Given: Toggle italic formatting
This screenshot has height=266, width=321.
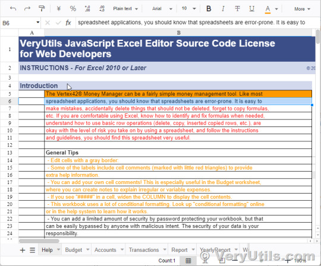Looking at the screenshot, I should tap(223, 8).
